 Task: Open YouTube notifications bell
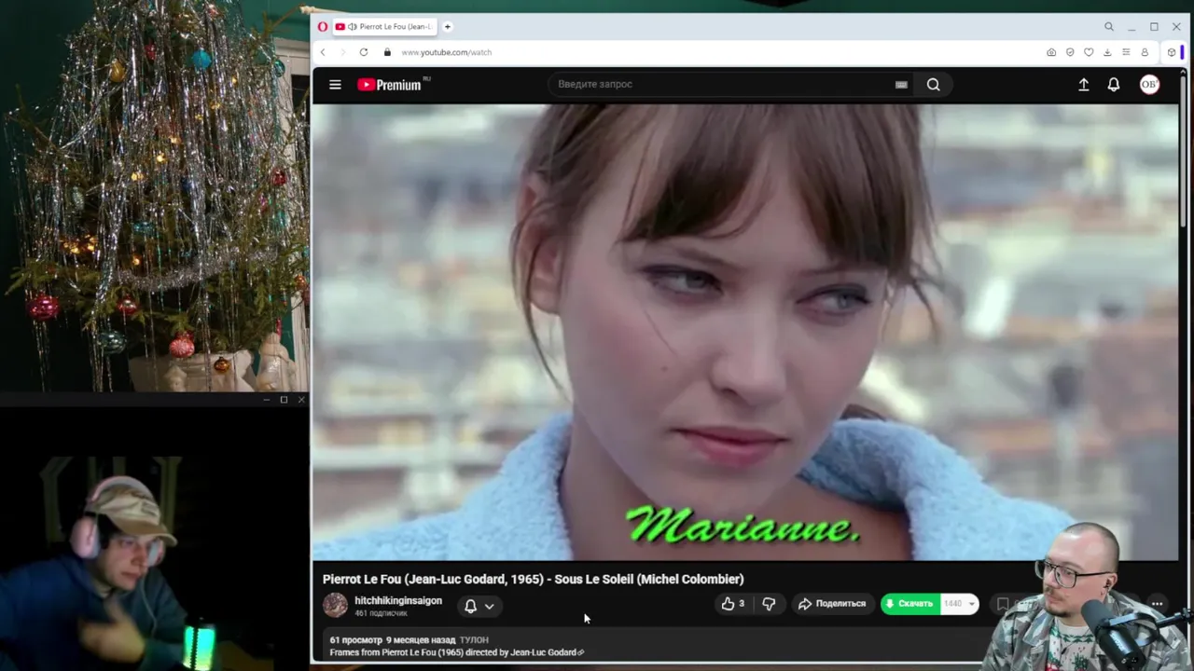pos(1114,85)
